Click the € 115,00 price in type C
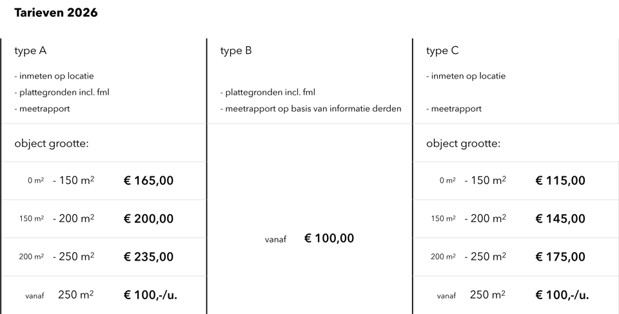The width and height of the screenshot is (619, 314). pyautogui.click(x=560, y=181)
